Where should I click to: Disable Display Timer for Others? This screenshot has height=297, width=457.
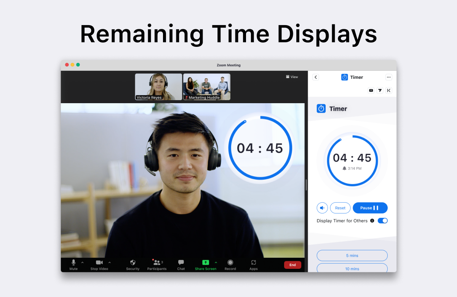(383, 220)
